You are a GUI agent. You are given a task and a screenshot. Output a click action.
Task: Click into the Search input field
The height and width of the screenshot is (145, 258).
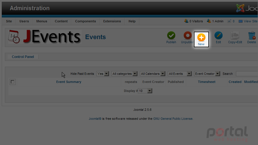(x=247, y=74)
